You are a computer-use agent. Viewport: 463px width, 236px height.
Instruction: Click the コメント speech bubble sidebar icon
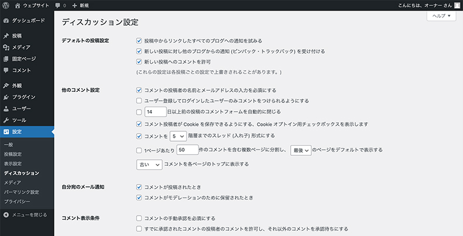click(6, 70)
